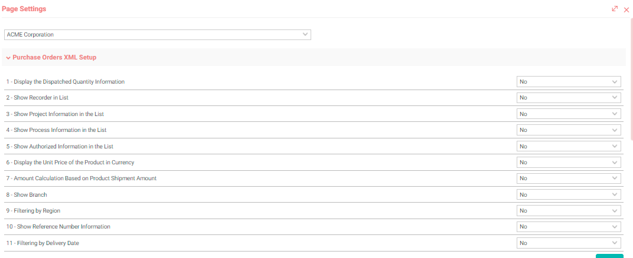Viewport: 633px width, 258px height.
Task: Open the Filtering by Region dropdown
Action: (x=569, y=210)
